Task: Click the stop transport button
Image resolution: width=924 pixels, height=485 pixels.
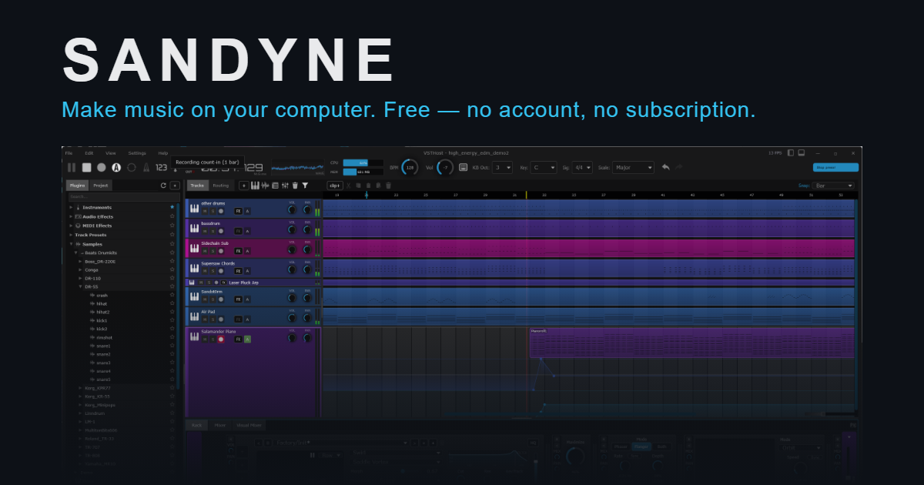Action: click(87, 167)
